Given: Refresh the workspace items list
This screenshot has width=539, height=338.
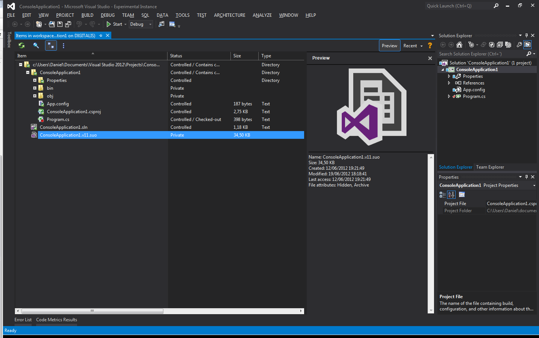Looking at the screenshot, I should tap(22, 45).
